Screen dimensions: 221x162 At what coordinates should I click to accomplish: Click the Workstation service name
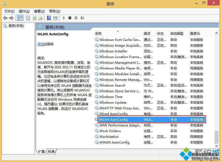click(109, 136)
